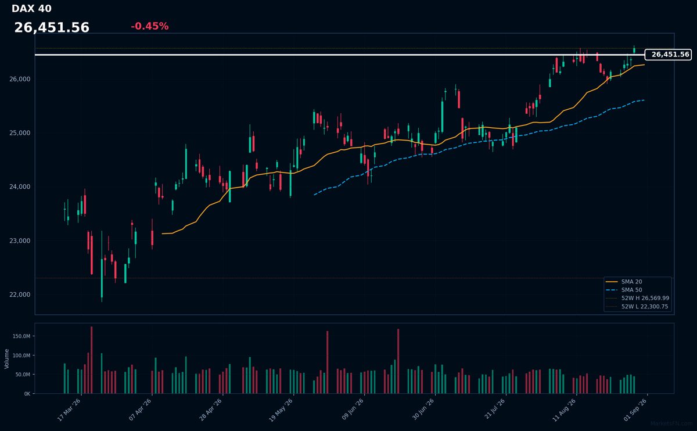The image size is (697, 431).
Task: Click the -0.45% change percentage
Action: 149,26
